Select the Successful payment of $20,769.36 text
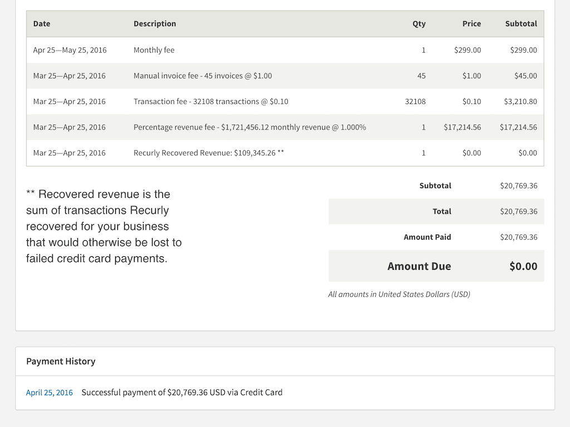570x427 pixels. (x=182, y=393)
